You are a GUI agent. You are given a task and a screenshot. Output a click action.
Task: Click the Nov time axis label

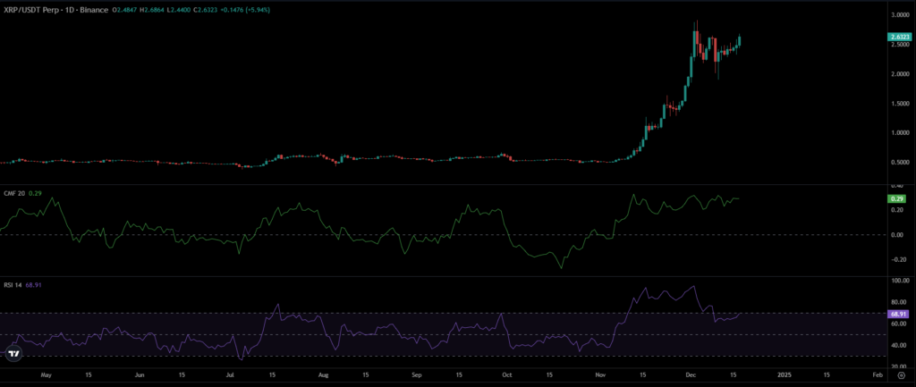coord(601,374)
